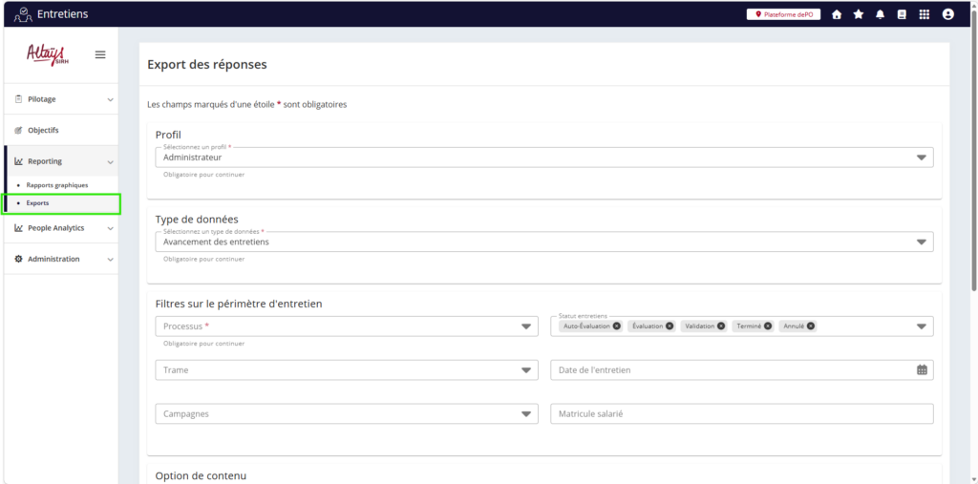Expand the Pilotage sidebar menu
The height and width of the screenshot is (484, 978).
coord(63,99)
